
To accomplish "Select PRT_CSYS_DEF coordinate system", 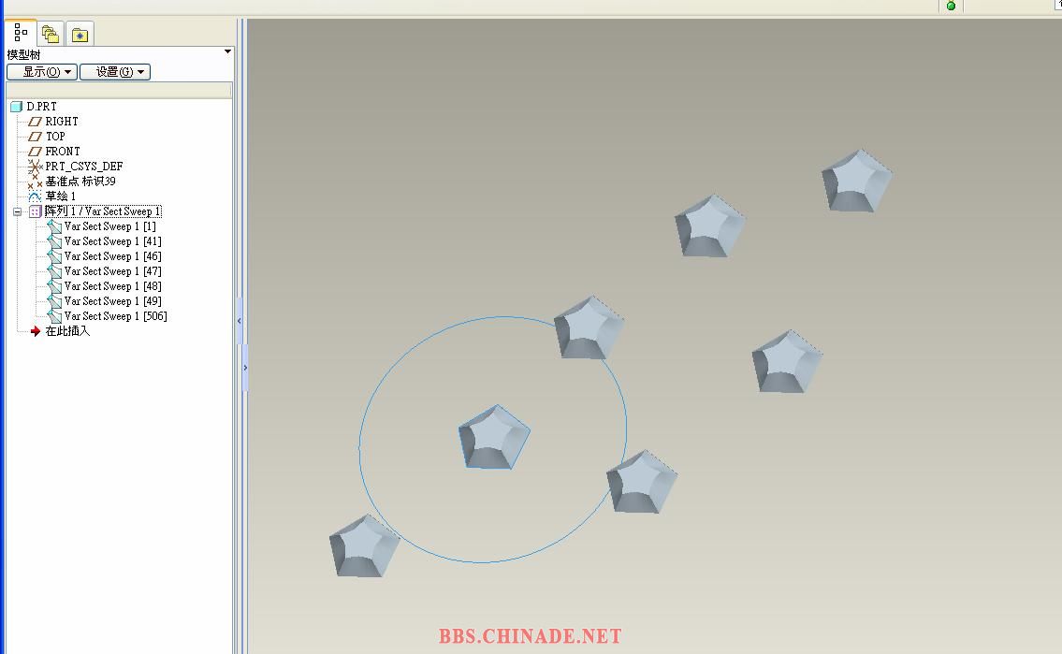I will point(84,166).
